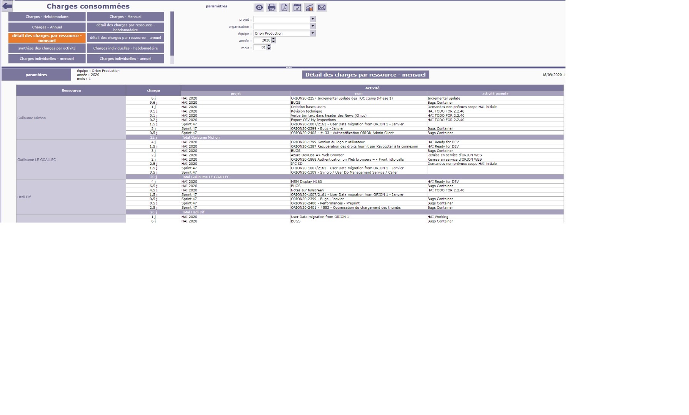The width and height of the screenshot is (689, 415).
Task: Increase the année value with up arrow
Action: coord(274,39)
